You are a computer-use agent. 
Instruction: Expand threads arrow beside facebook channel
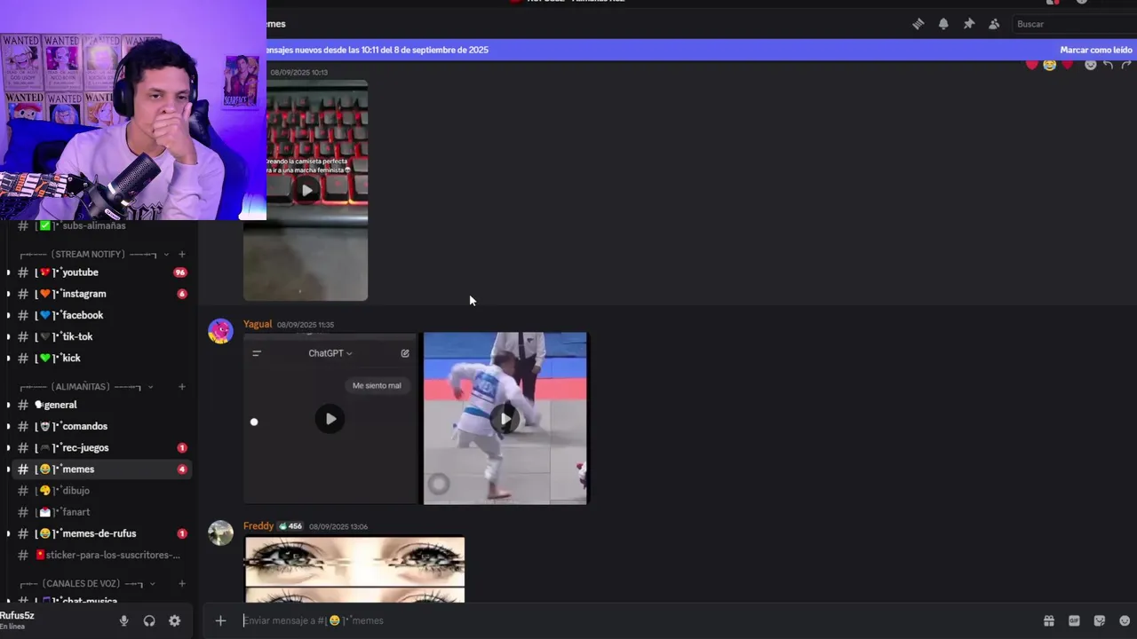pos(8,315)
